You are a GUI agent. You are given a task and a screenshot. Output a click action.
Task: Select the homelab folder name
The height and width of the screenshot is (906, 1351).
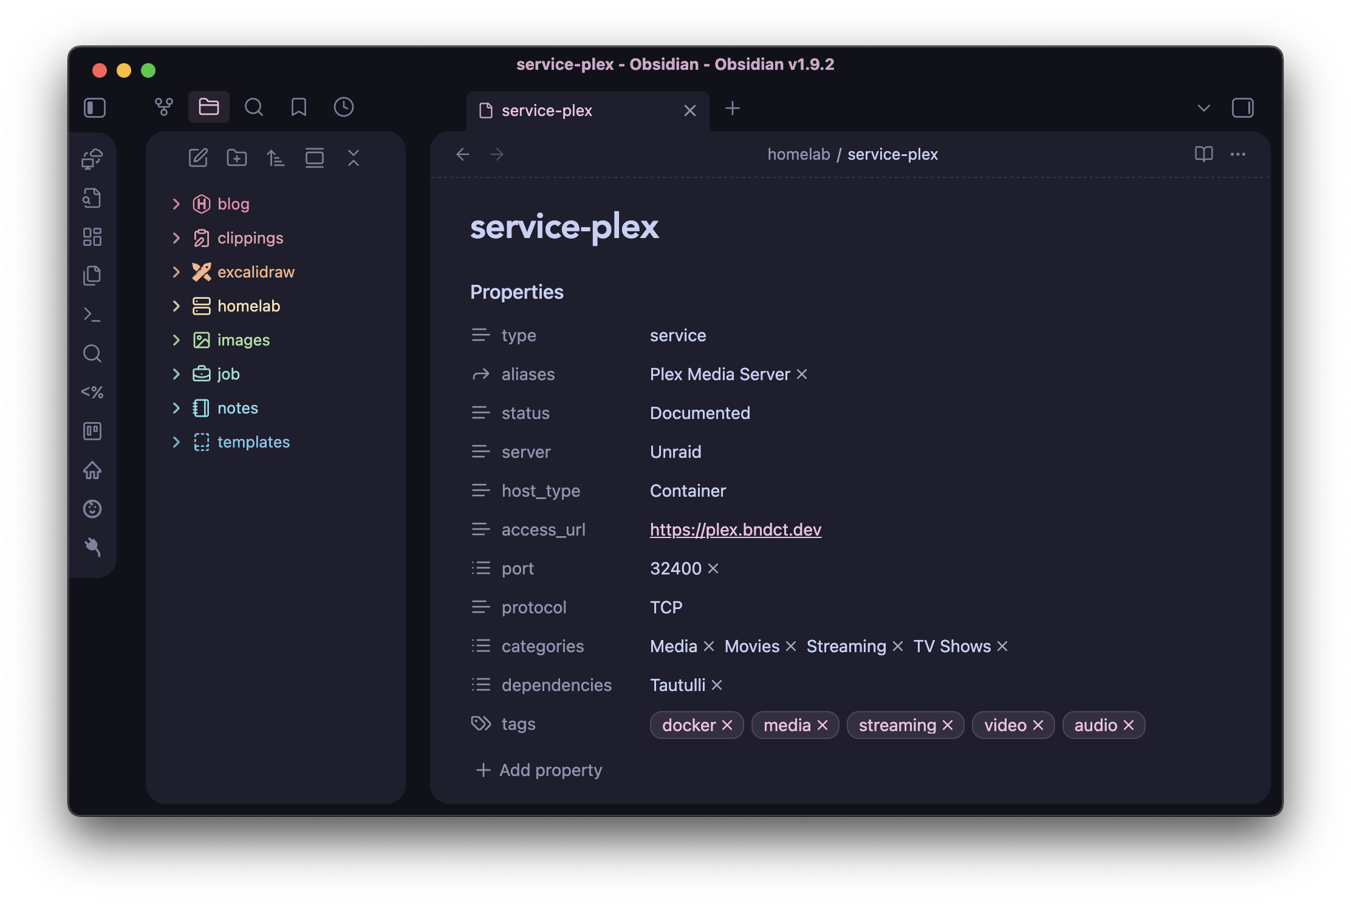click(x=249, y=306)
